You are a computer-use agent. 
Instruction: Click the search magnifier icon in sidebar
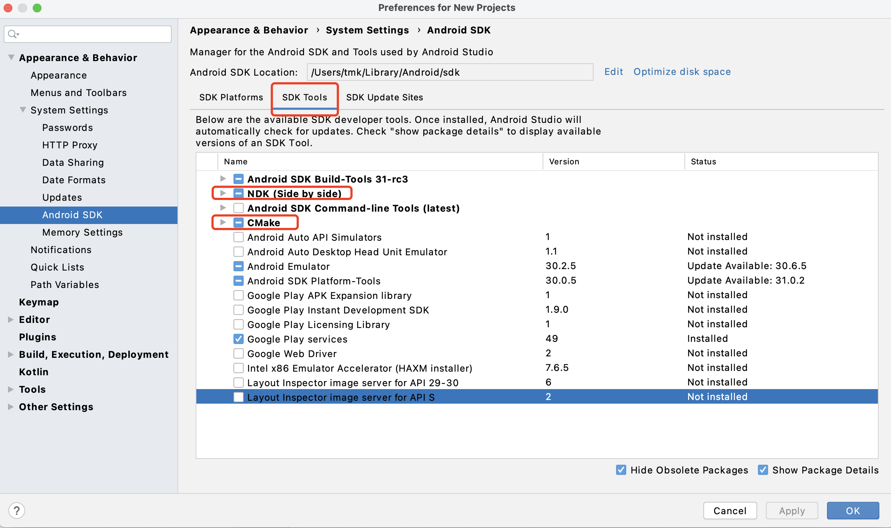(13, 34)
